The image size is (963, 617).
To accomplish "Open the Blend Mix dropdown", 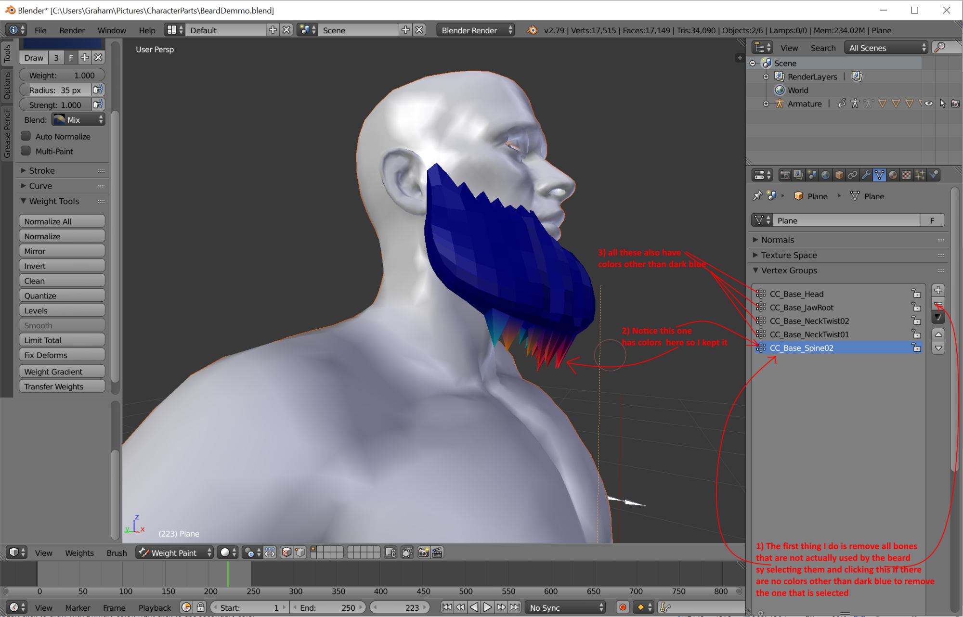I will point(78,119).
